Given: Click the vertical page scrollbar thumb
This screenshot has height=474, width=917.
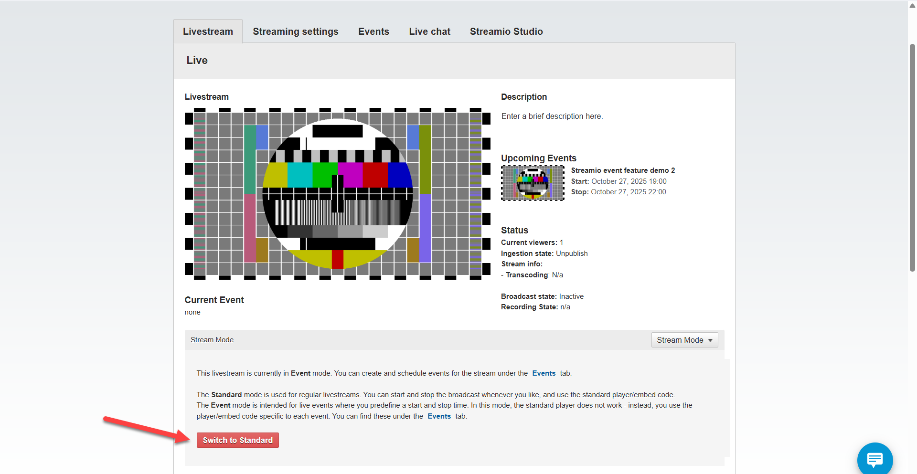Looking at the screenshot, I should pyautogui.click(x=912, y=158).
